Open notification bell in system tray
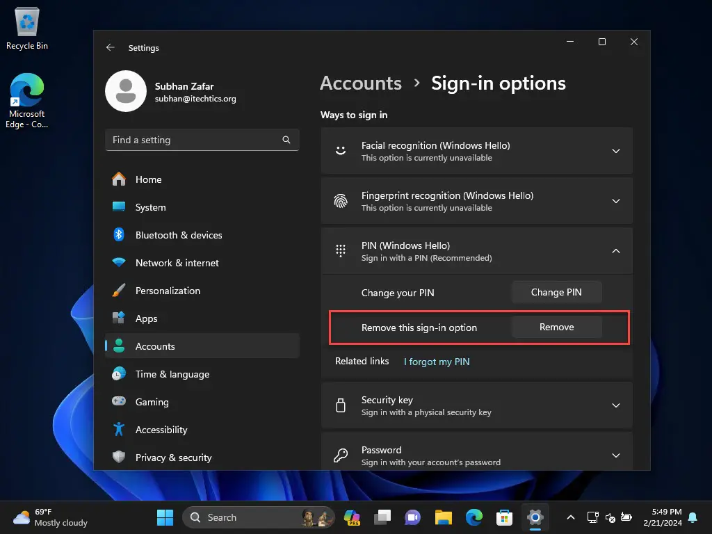 coord(693,517)
